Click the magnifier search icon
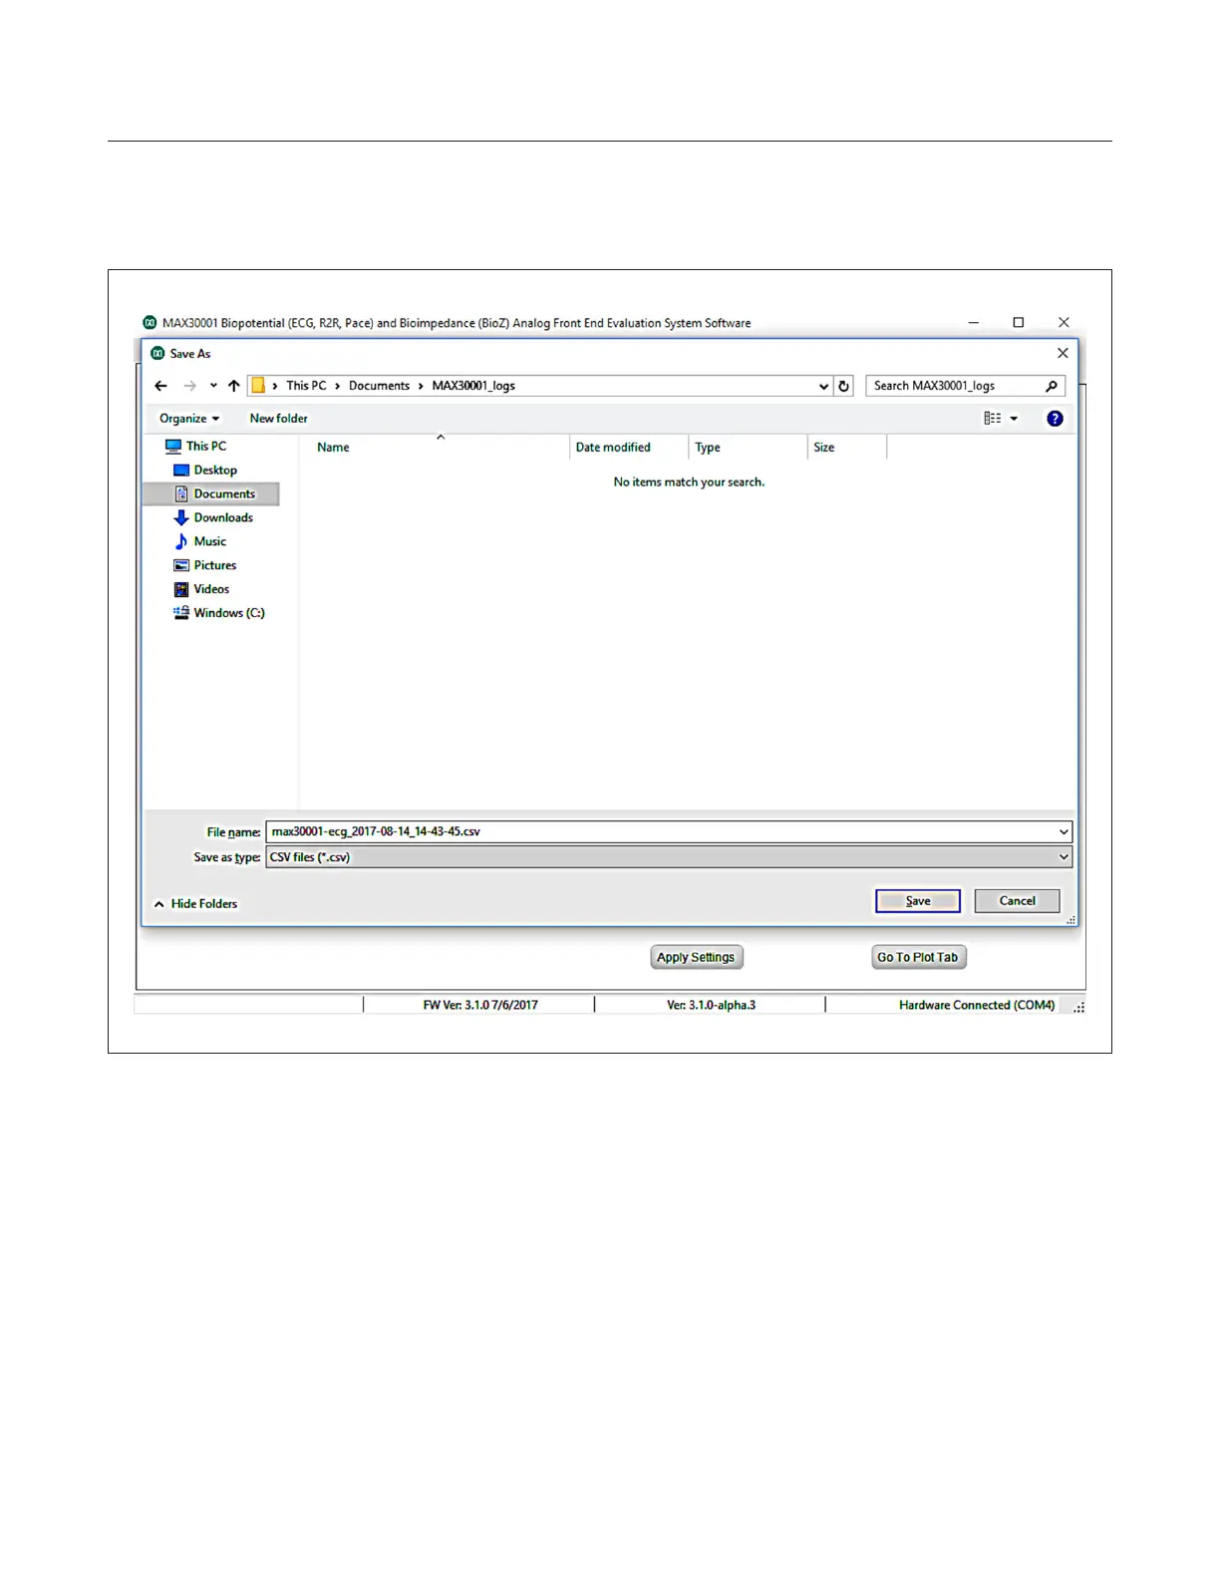 click(x=1052, y=386)
